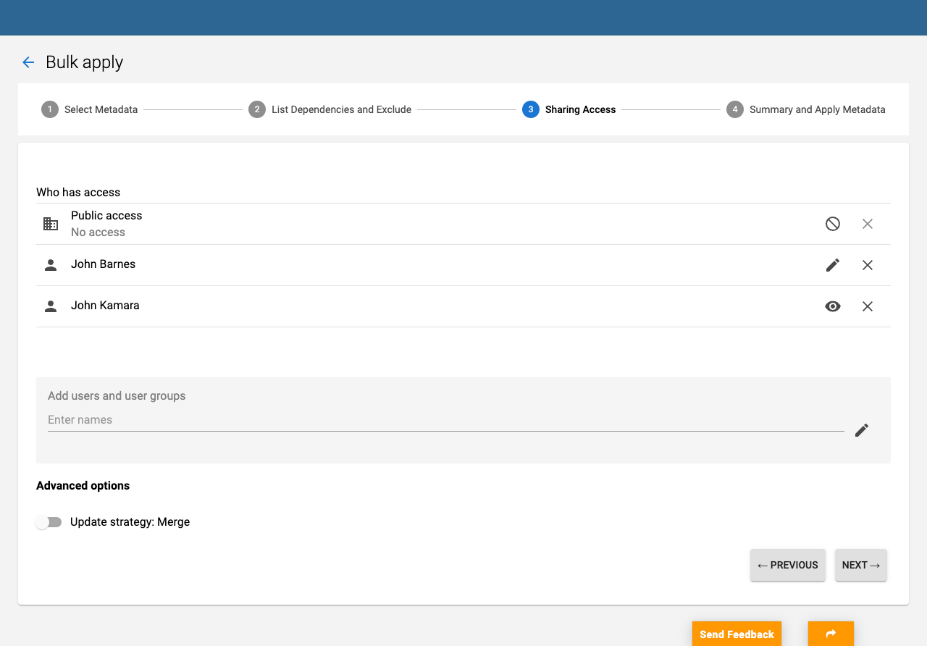The image size is (927, 646).
Task: Click the PREVIOUS button
Action: [787, 565]
